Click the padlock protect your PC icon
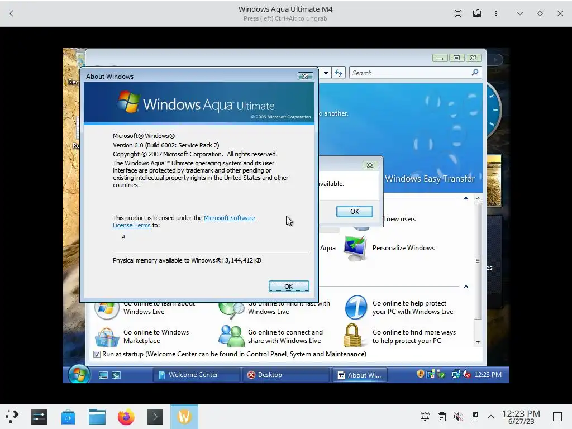 (352, 335)
